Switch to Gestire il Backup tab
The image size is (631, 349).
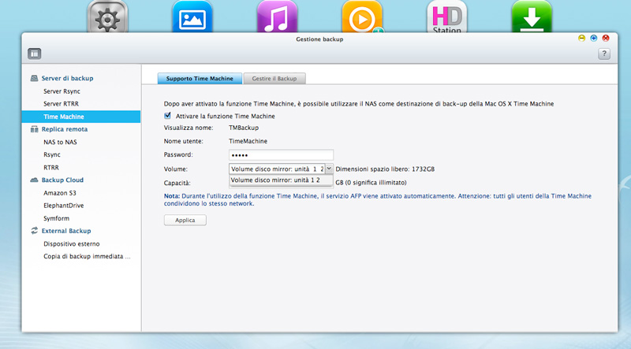tap(274, 79)
